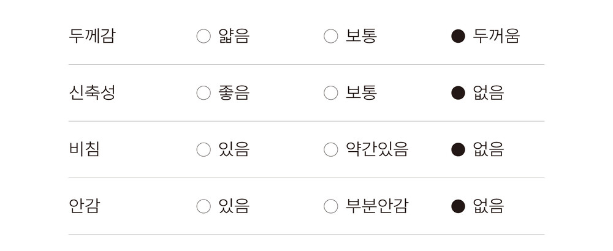
Task: Click the filled 없음 radio in 비침 row
Action: [458, 149]
